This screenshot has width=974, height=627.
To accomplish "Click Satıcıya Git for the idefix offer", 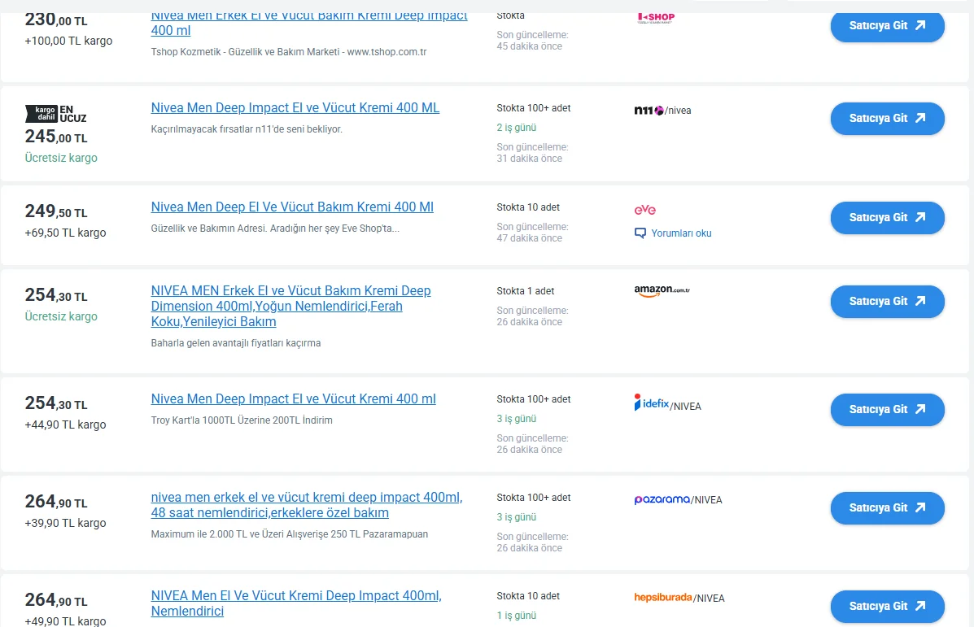I will click(887, 409).
